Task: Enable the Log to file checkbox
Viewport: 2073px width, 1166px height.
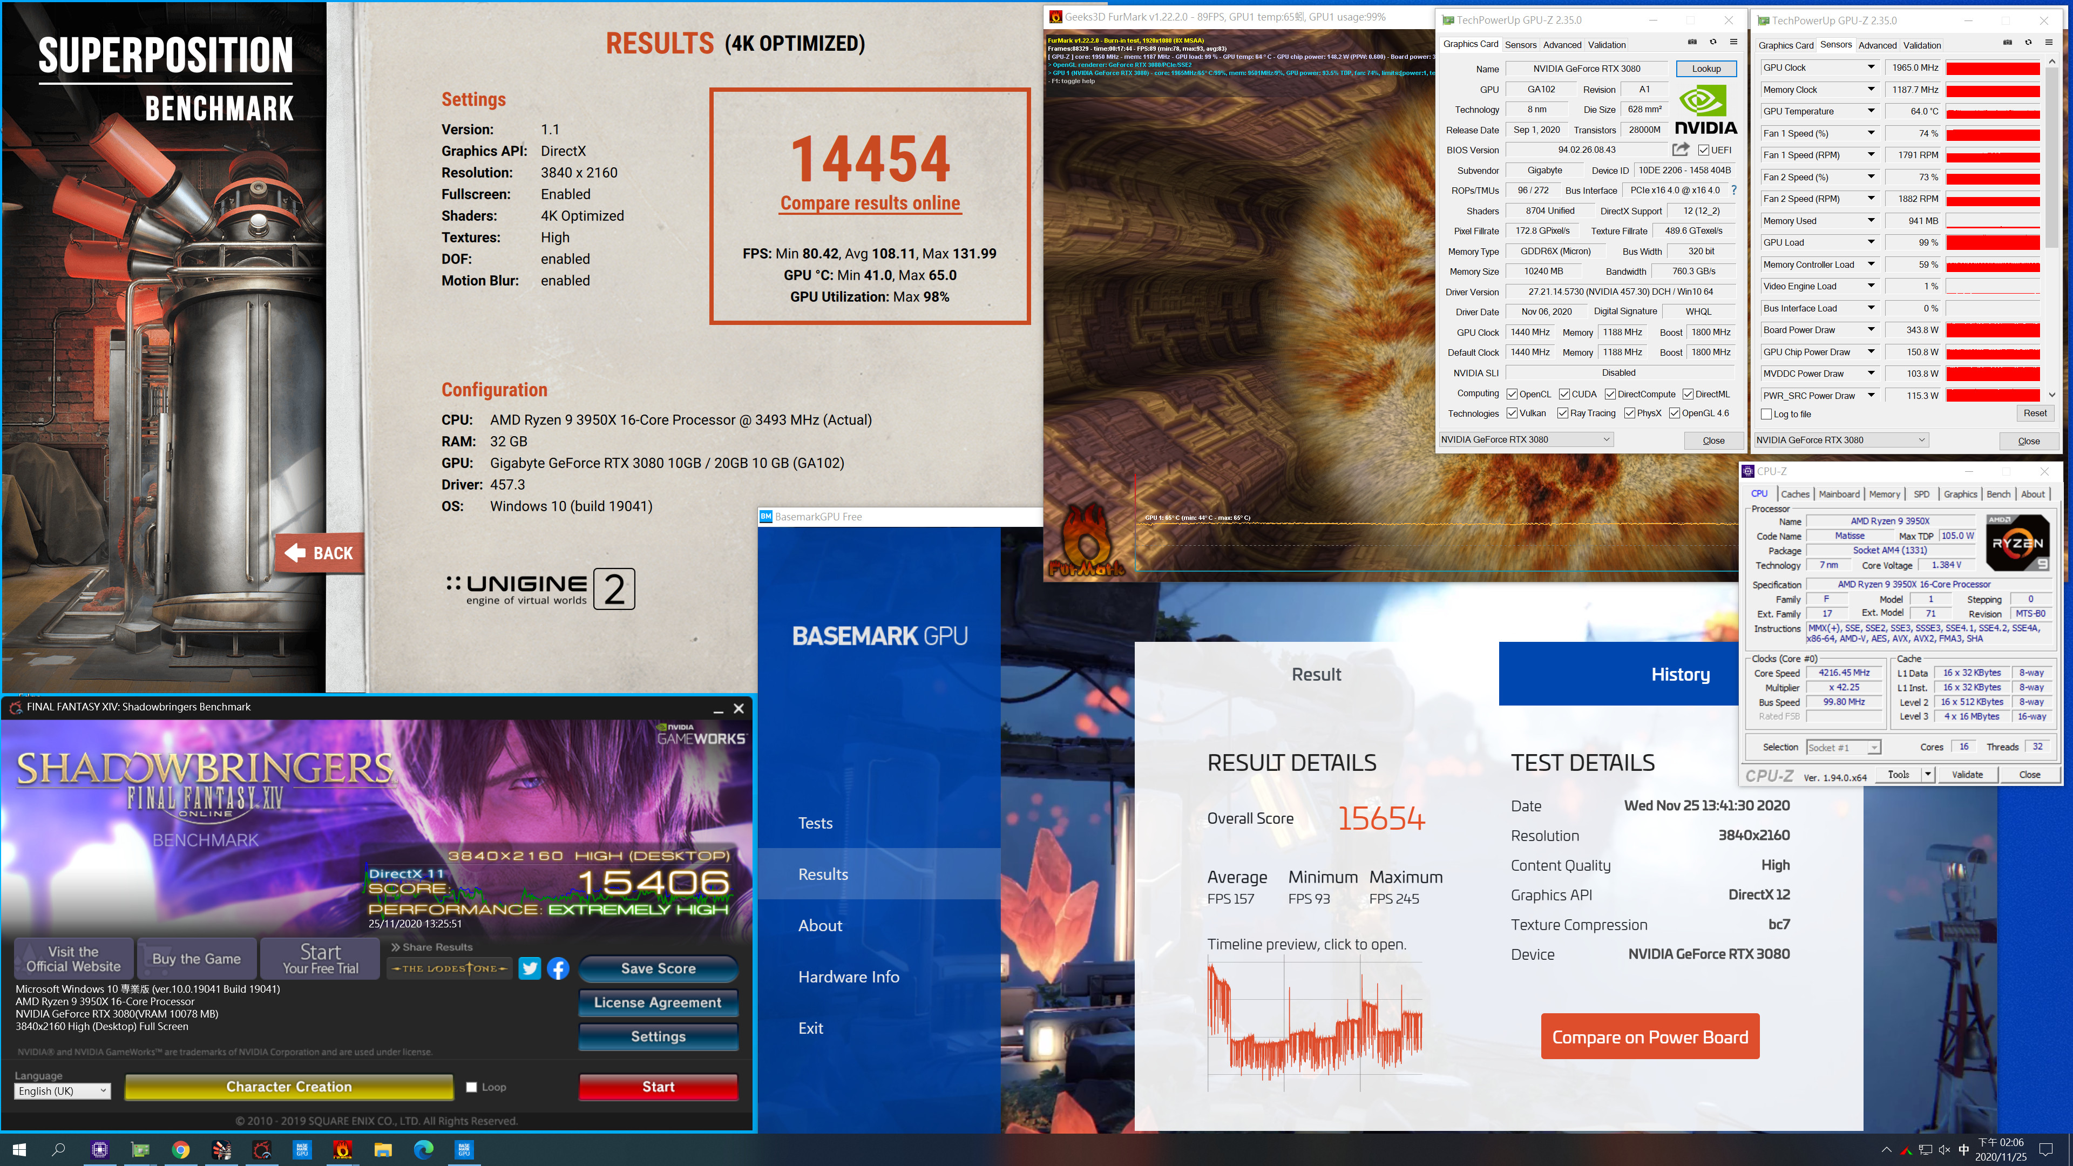Action: 1766,413
